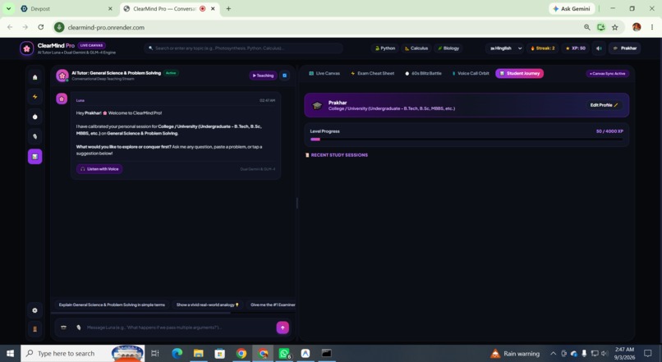Open Microsoft Store from the taskbar
The image size is (662, 362).
tap(220, 353)
